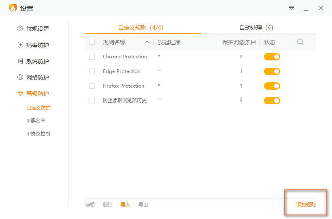
Task: Click the gear icon for 常规设置
Action: (x=20, y=29)
